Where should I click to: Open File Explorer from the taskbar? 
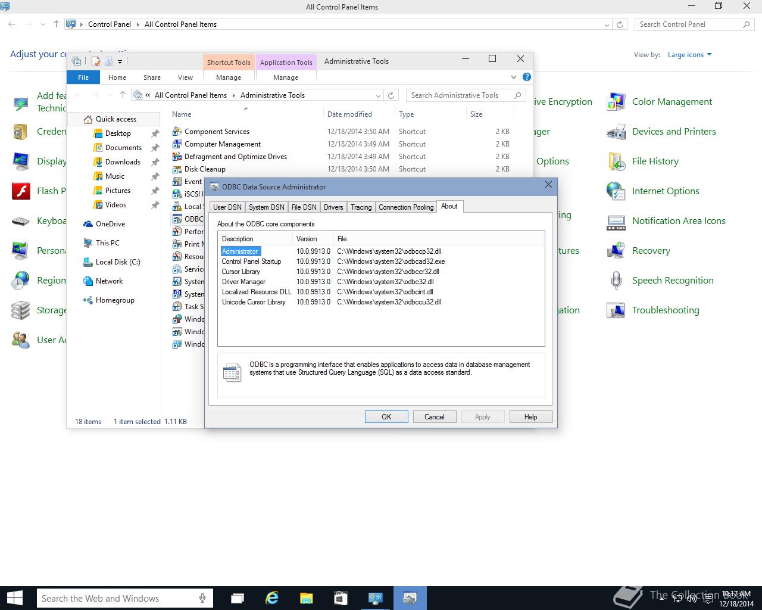(306, 598)
